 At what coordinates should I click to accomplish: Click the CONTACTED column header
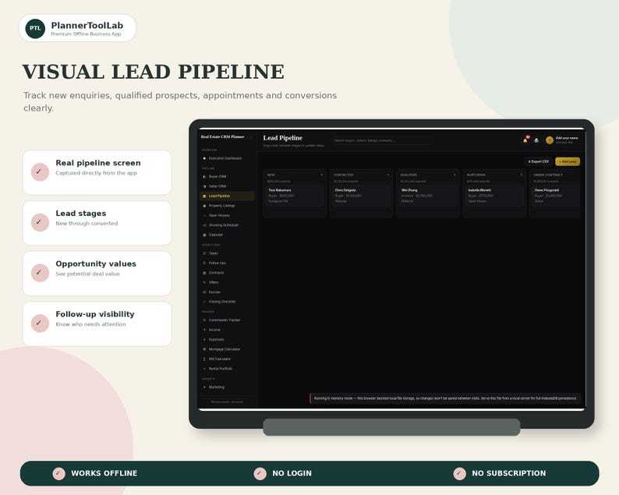pyautogui.click(x=344, y=175)
